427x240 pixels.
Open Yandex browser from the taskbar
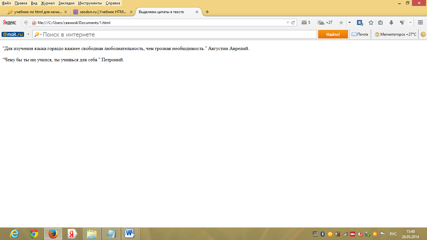point(73,234)
